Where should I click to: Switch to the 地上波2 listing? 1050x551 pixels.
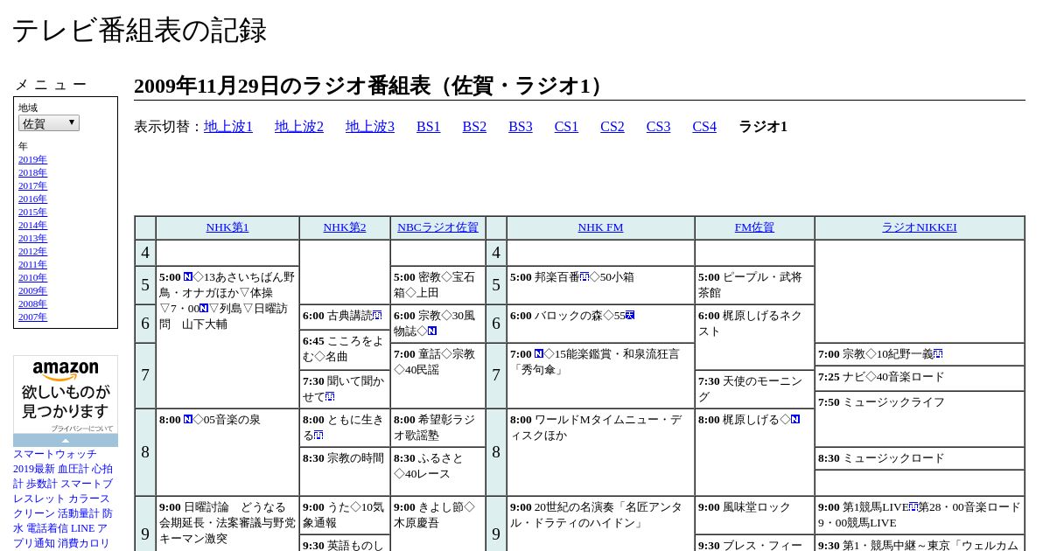(x=299, y=127)
